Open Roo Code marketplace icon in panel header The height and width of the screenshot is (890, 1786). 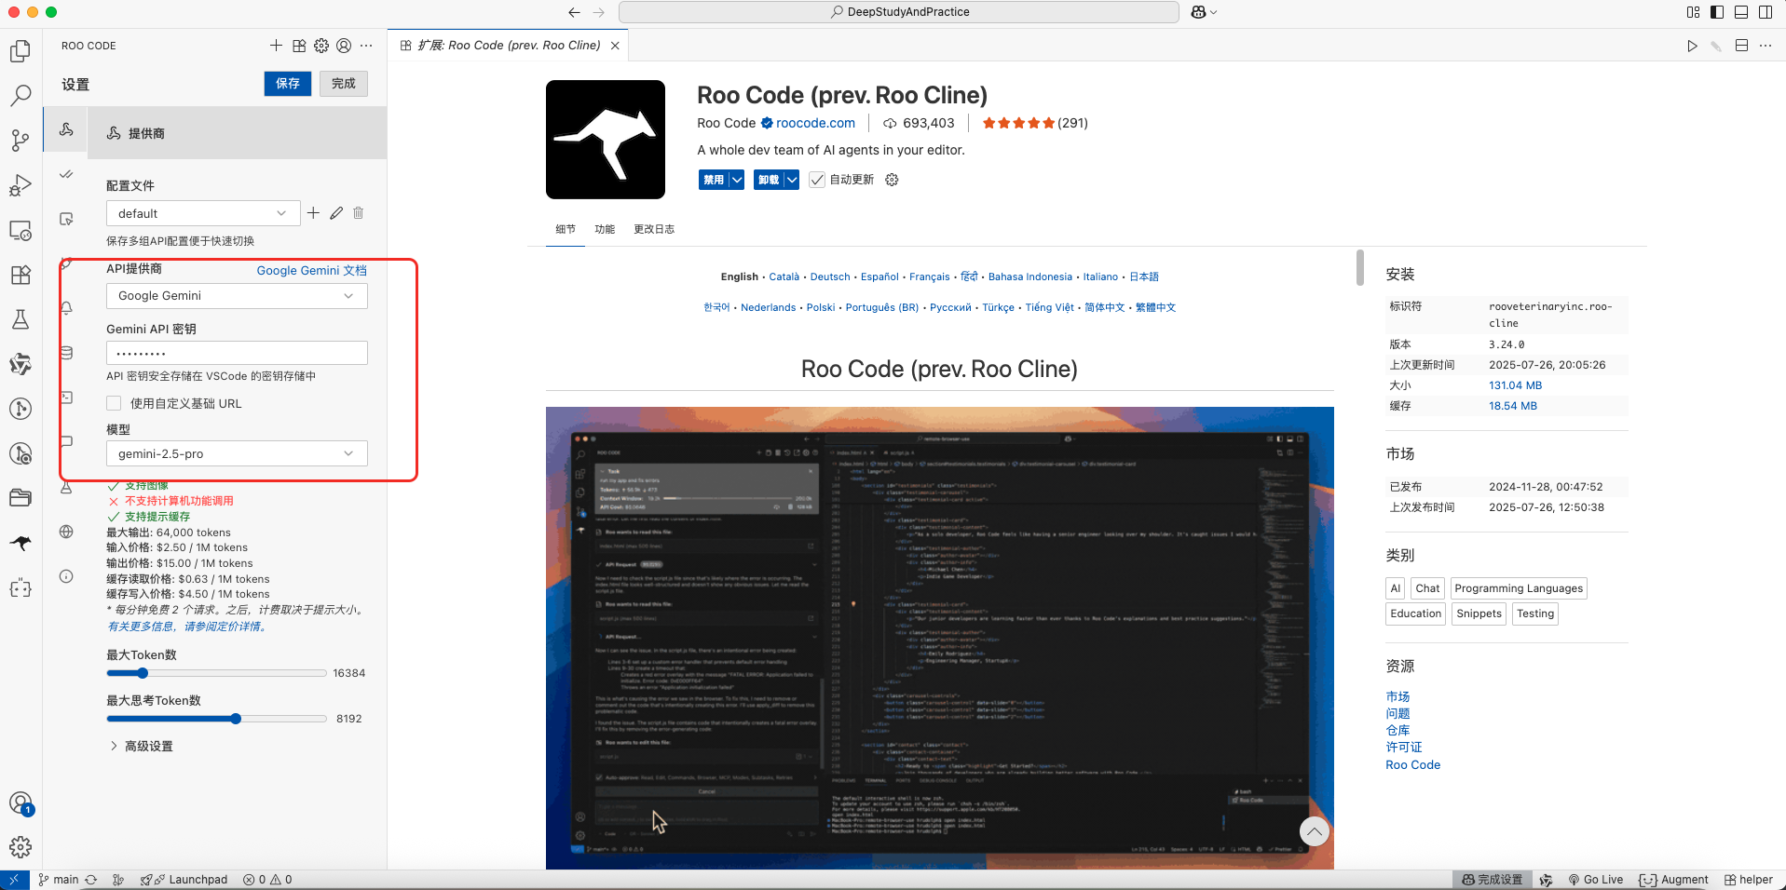click(299, 46)
